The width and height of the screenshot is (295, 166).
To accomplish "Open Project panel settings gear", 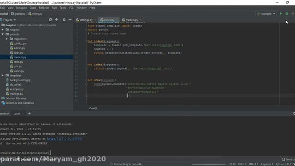I will coord(64,20).
